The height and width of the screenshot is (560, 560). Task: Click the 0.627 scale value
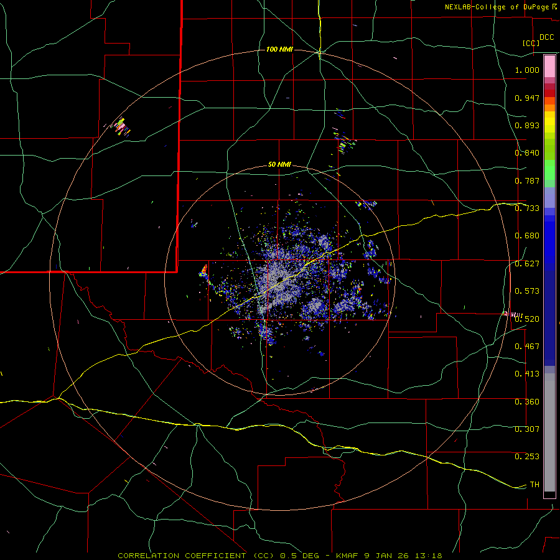[527, 264]
